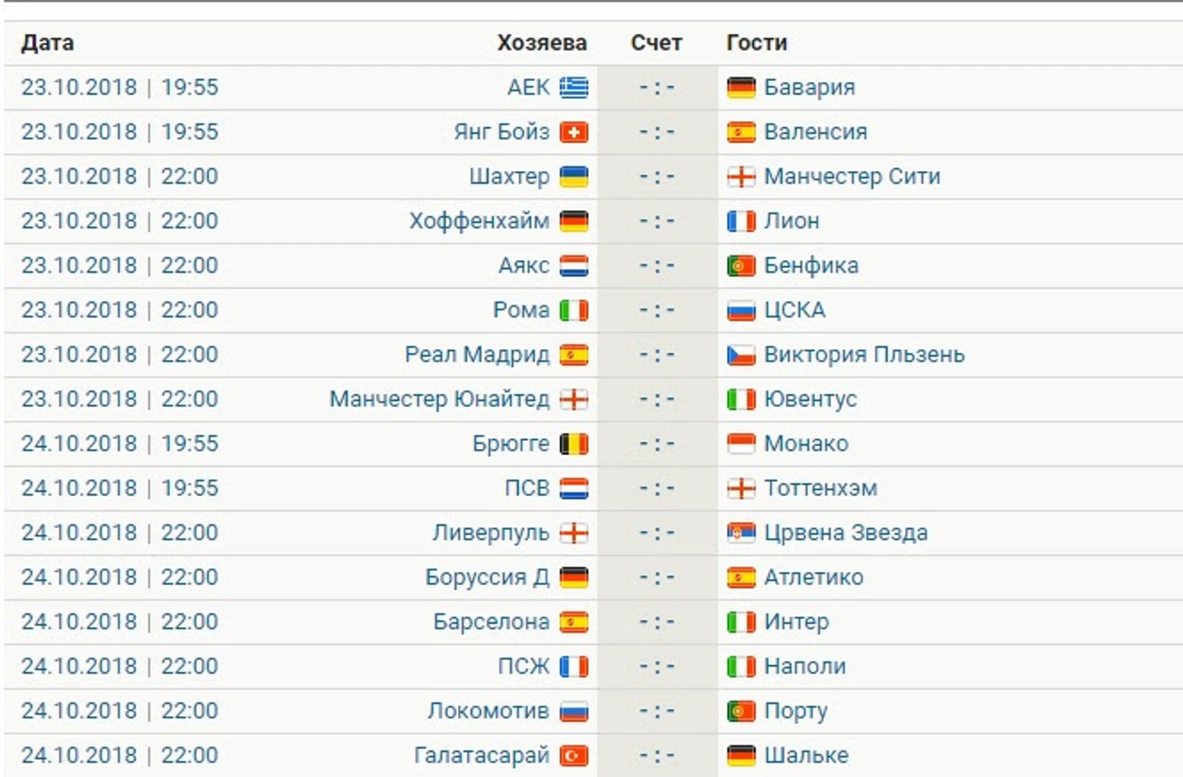Select the Ювентус team link

[810, 399]
